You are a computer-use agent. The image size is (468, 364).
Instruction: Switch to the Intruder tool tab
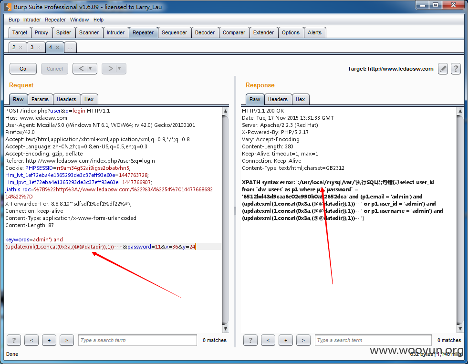point(116,32)
